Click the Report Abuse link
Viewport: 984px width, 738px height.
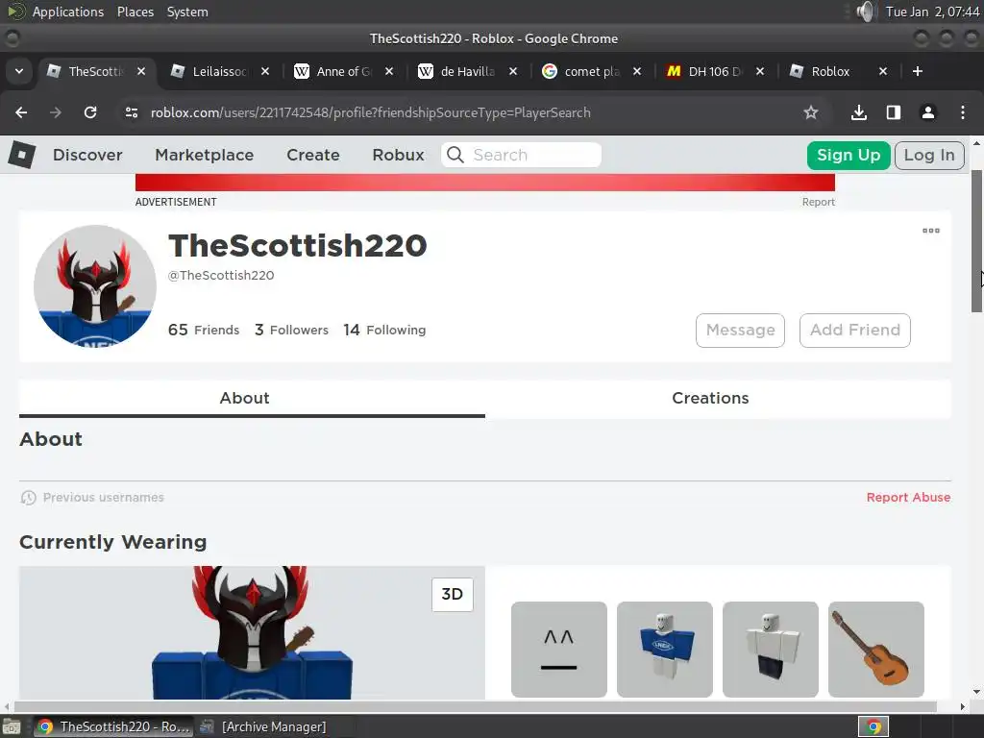tap(908, 497)
